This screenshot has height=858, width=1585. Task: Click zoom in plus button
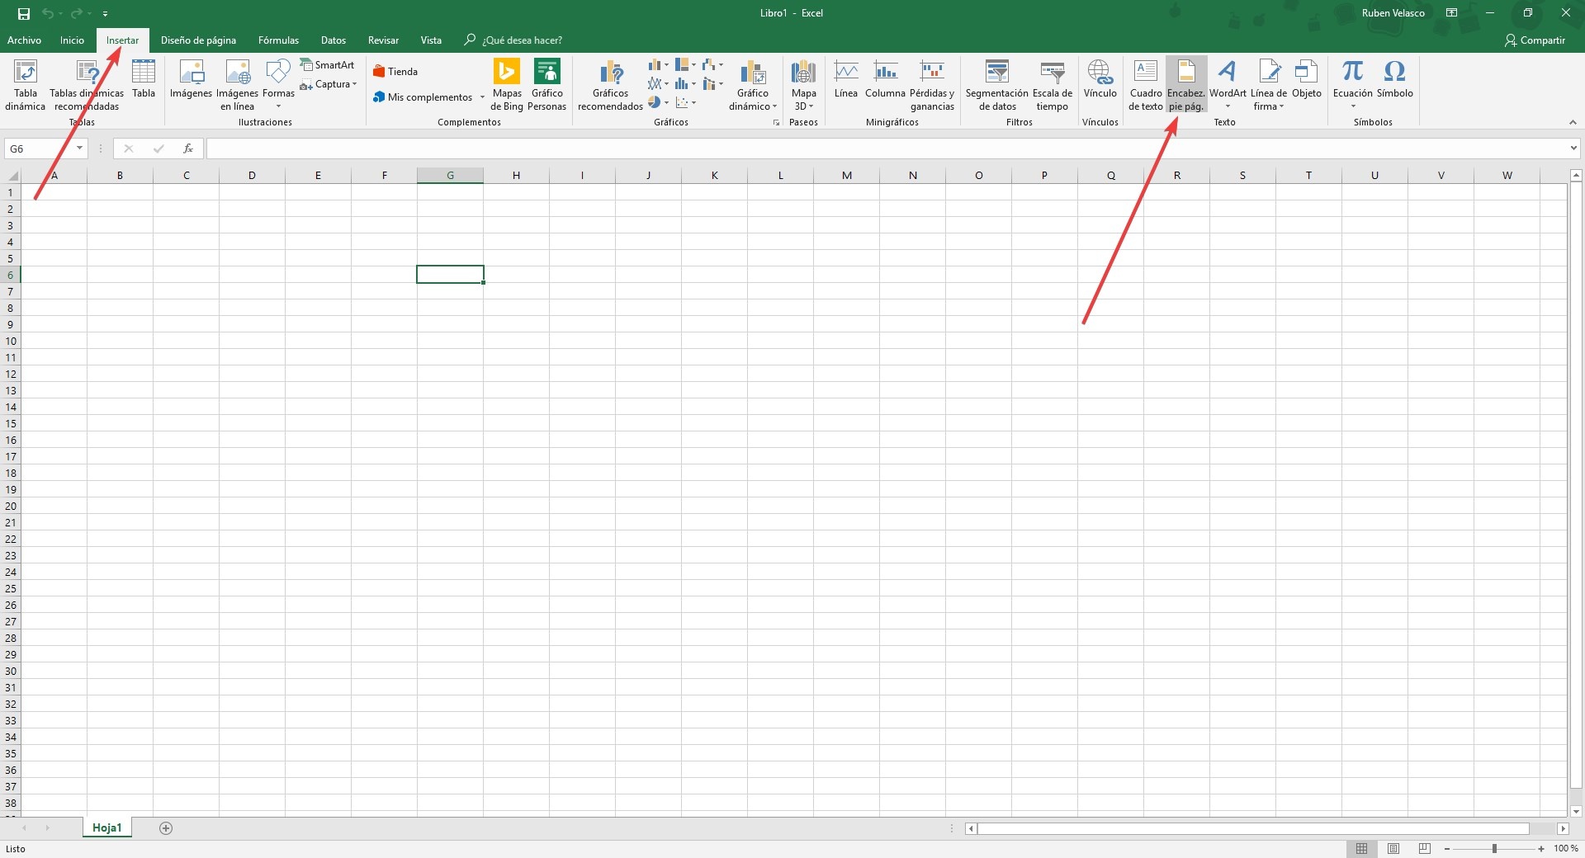[1541, 848]
